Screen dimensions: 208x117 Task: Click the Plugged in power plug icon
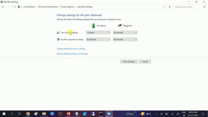[119, 25]
